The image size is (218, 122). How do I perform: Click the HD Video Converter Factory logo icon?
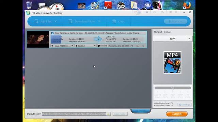(x=28, y=13)
